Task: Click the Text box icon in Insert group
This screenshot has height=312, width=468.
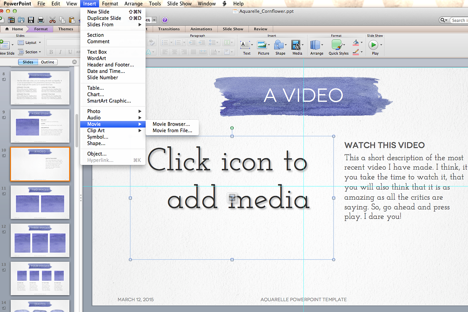Action: tap(245, 44)
